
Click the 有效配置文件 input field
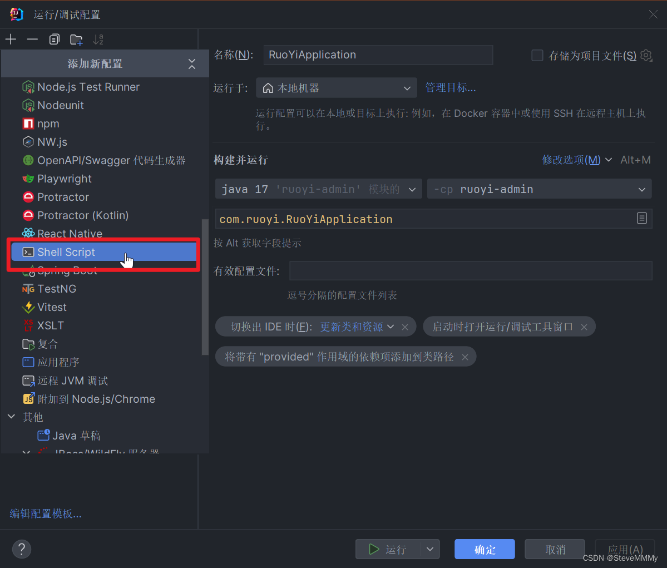(471, 271)
